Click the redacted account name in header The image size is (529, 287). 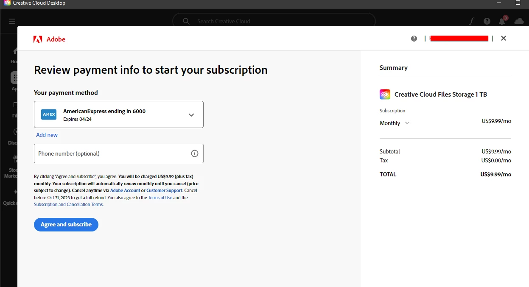pos(459,39)
